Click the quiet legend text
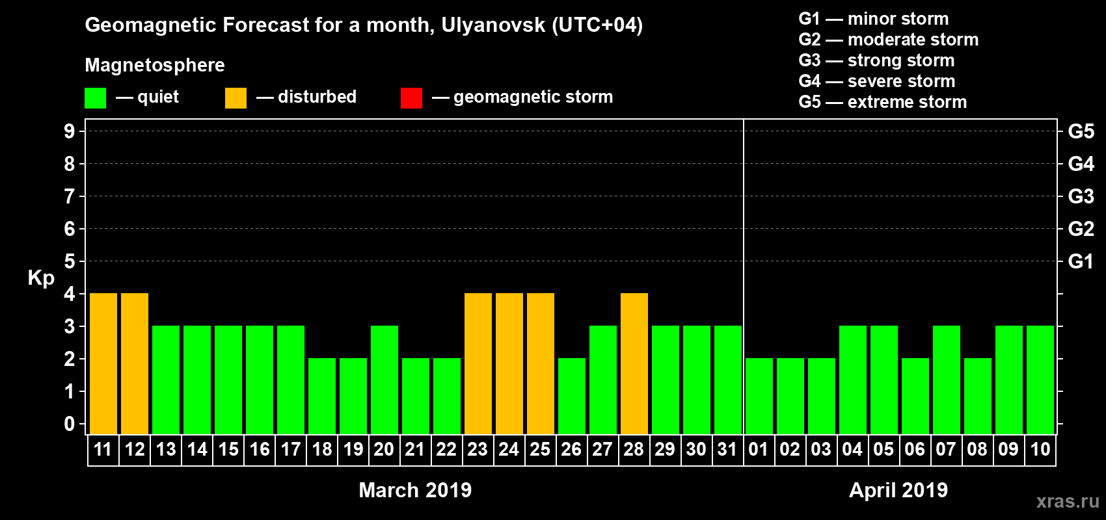This screenshot has width=1106, height=520. [158, 97]
